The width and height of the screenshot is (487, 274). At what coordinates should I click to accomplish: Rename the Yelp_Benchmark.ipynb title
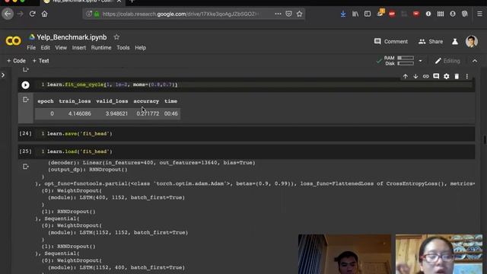(x=72, y=37)
